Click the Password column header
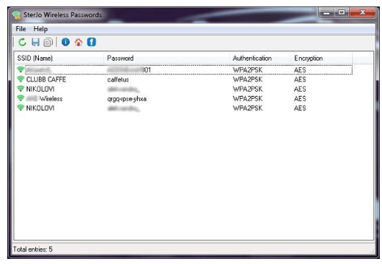This screenshot has width=382, height=264. 166,58
